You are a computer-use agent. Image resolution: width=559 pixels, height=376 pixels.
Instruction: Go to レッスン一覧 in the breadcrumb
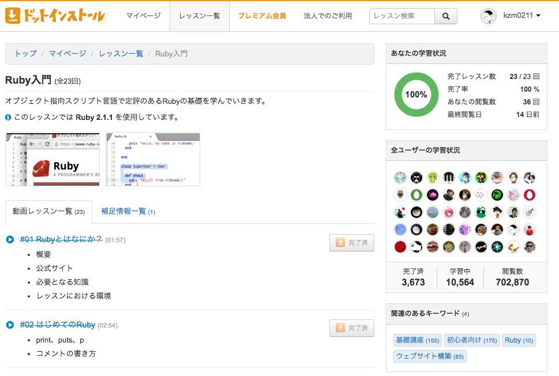tap(121, 54)
